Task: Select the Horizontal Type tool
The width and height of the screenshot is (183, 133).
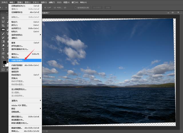Action: (x=3, y=49)
